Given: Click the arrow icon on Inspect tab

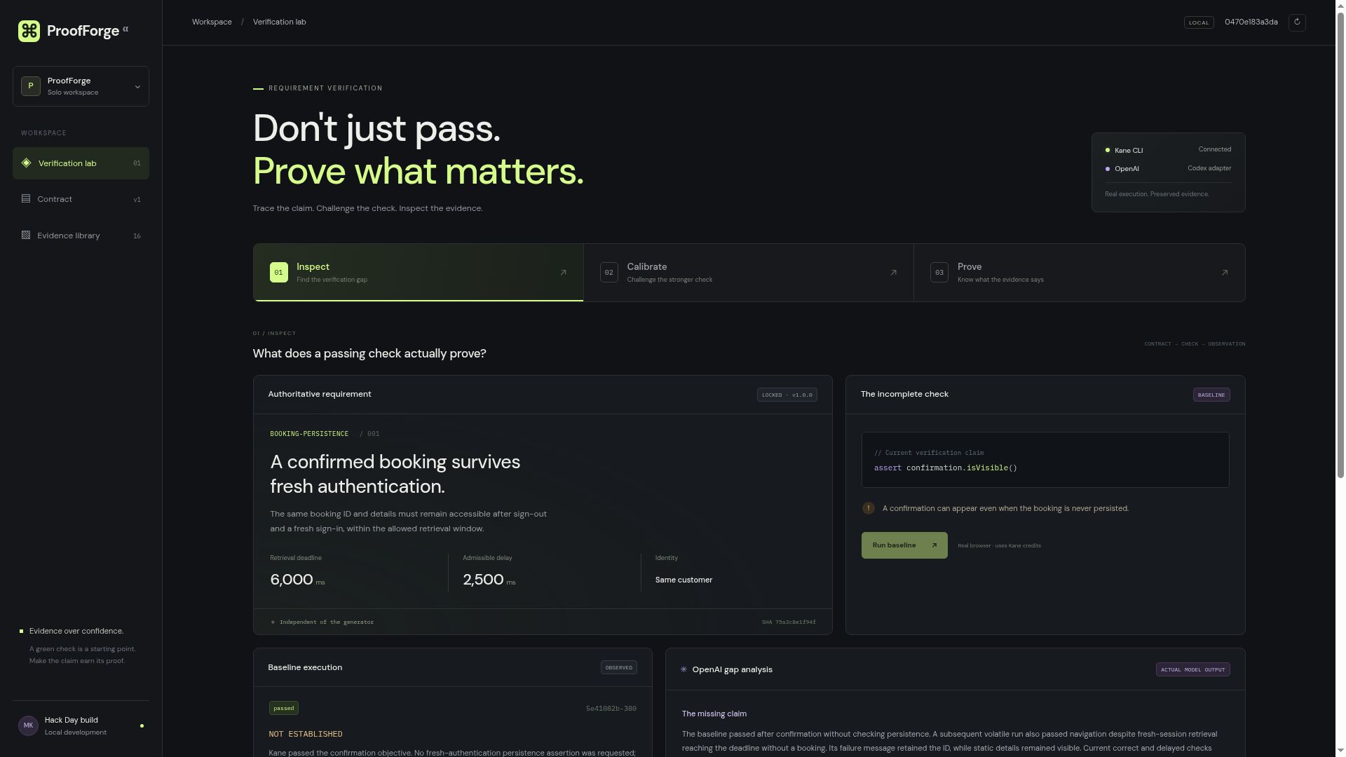Looking at the screenshot, I should pos(563,273).
